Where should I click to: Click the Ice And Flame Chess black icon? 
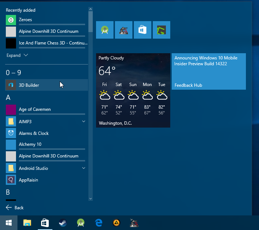[11, 43]
